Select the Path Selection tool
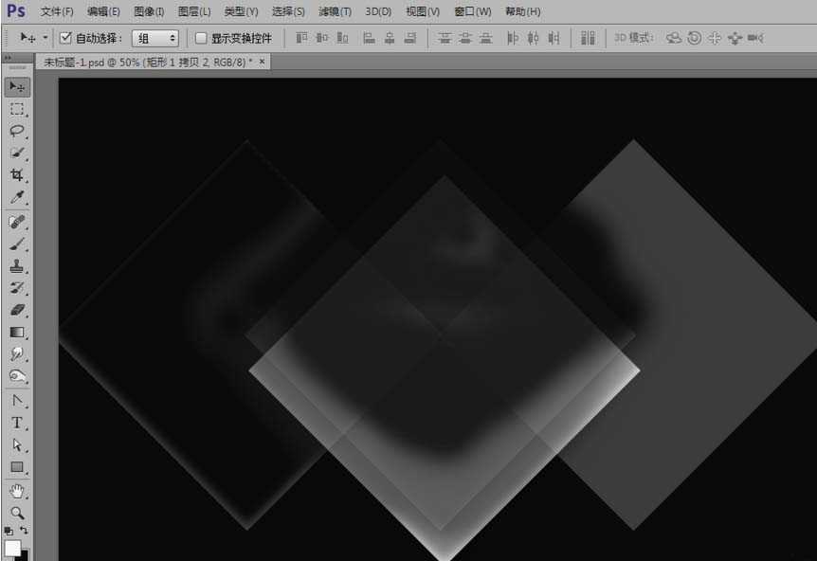This screenshot has width=817, height=561. (17, 444)
